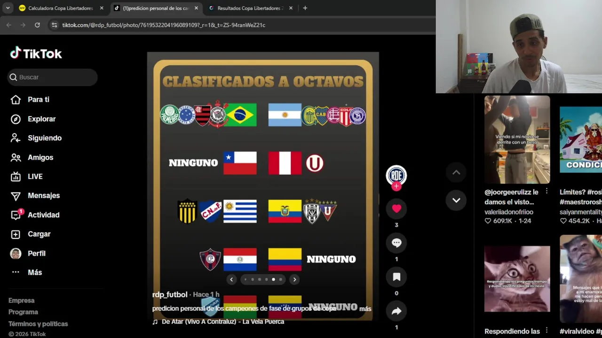This screenshot has width=602, height=338.
Task: Like the post with heart icon
Action: click(396, 208)
